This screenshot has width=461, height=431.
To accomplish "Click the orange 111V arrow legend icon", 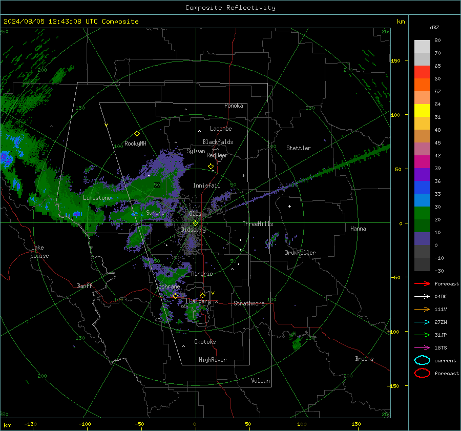I will 422,309.
